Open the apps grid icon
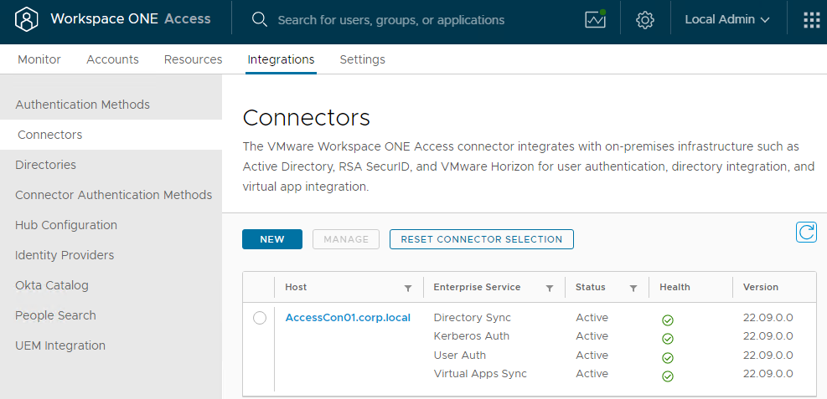This screenshot has height=399, width=827. pos(812,20)
